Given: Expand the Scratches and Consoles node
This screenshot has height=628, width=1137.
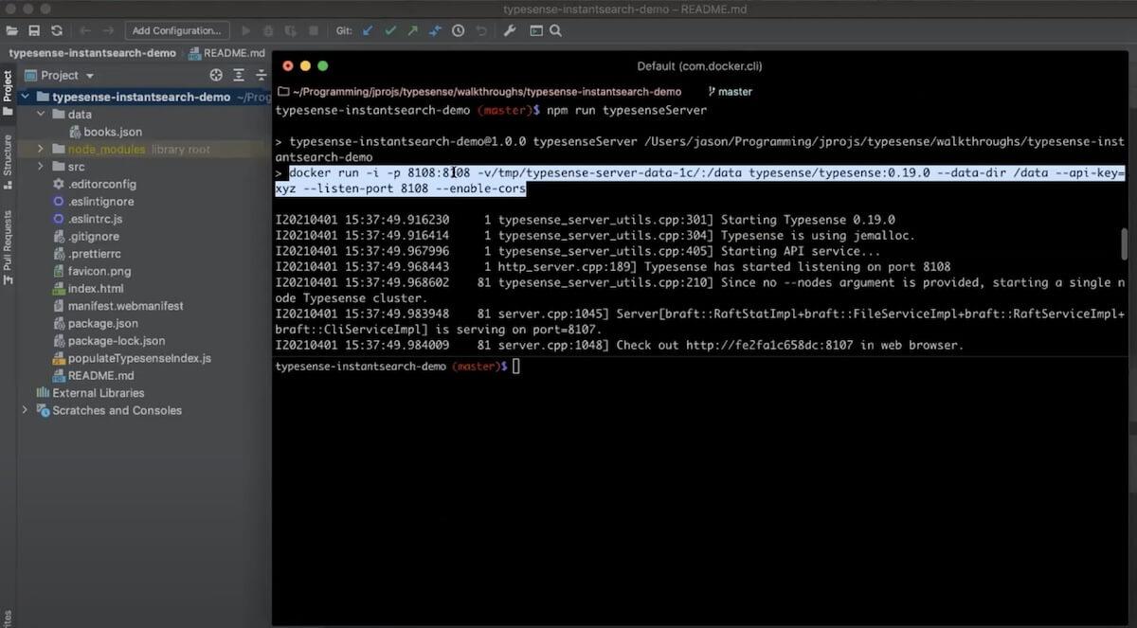Looking at the screenshot, I should (26, 410).
